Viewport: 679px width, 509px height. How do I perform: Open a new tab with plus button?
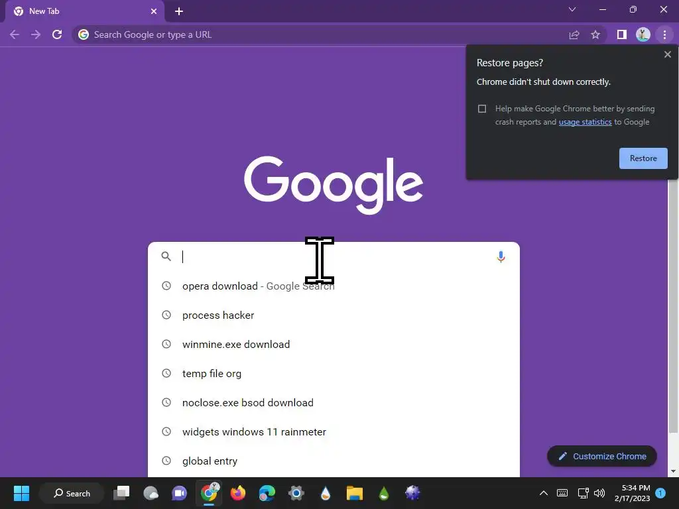[179, 11]
